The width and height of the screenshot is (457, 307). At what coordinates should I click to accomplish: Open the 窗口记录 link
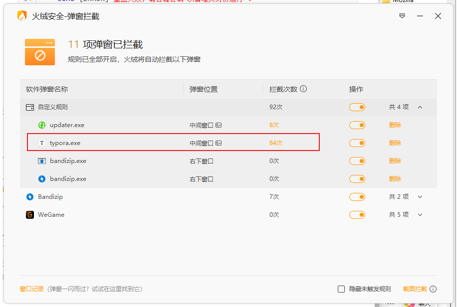32,289
